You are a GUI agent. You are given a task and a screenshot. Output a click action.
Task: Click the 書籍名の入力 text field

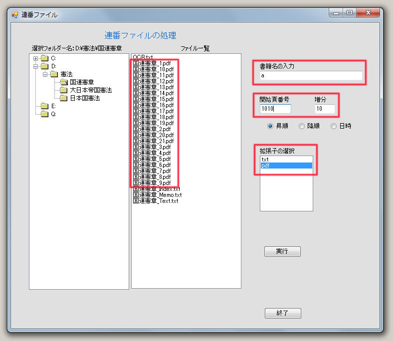tap(311, 75)
